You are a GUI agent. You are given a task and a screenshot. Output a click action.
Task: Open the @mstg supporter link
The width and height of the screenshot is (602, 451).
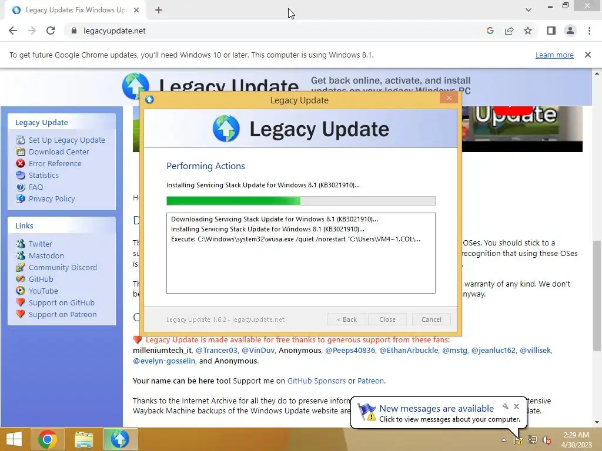click(454, 350)
